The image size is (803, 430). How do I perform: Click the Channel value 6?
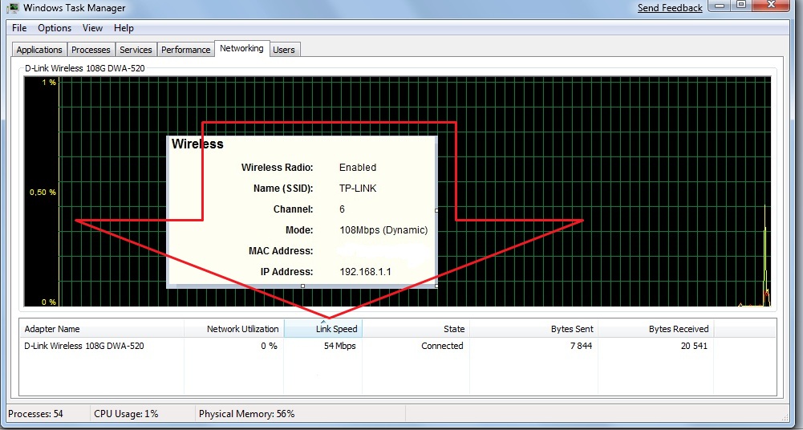click(342, 209)
